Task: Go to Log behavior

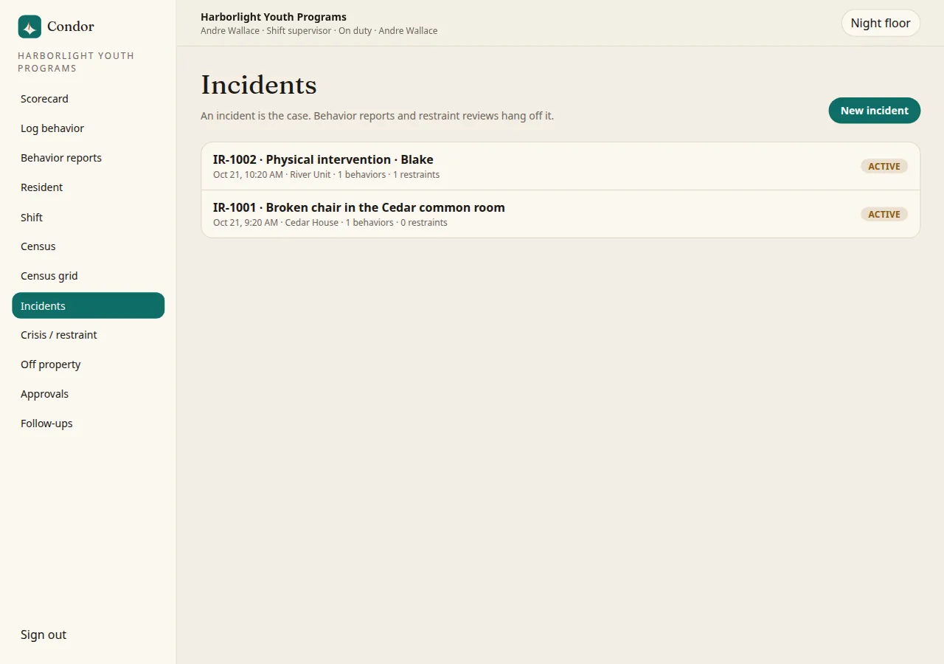Action: click(x=88, y=128)
